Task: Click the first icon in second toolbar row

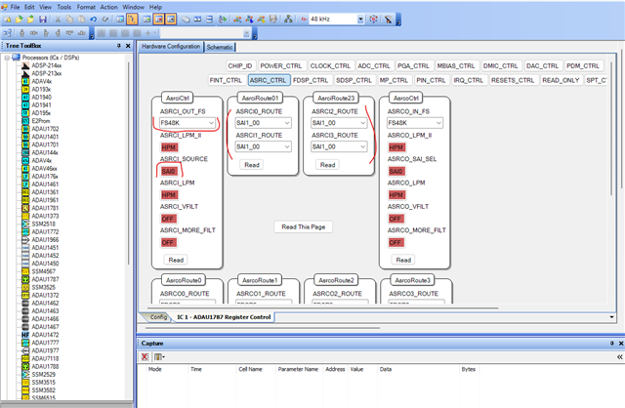Action: (x=8, y=33)
